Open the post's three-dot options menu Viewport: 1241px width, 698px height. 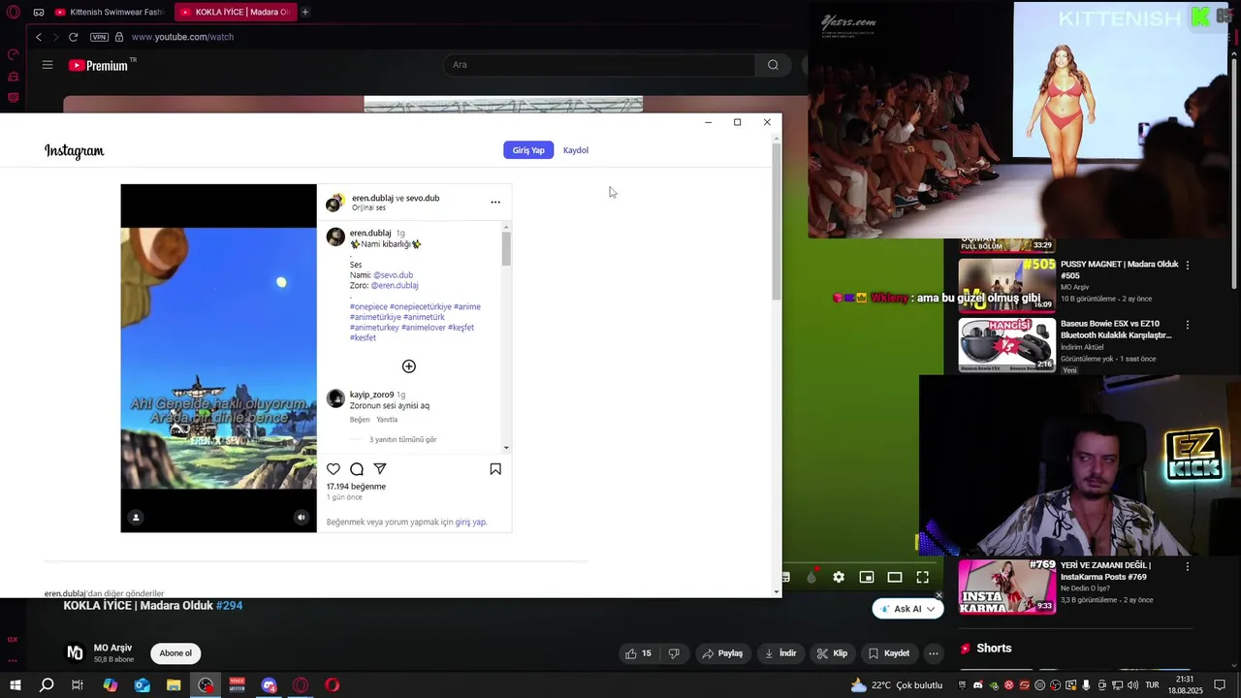pos(495,203)
